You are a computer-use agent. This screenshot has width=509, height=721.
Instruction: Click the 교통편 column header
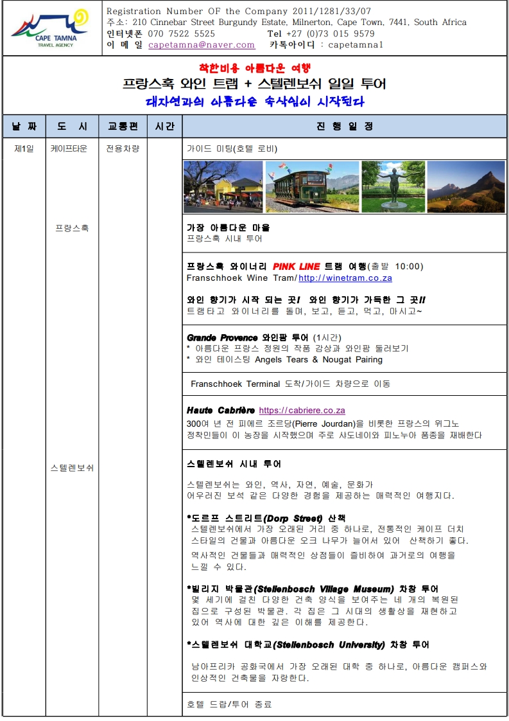click(123, 127)
